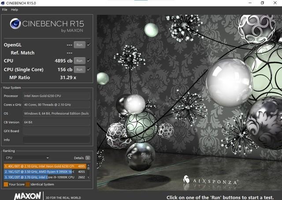Image resolution: width=282 pixels, height=200 pixels.
Task: Click the orange Your Score color swatch
Action: [5, 185]
